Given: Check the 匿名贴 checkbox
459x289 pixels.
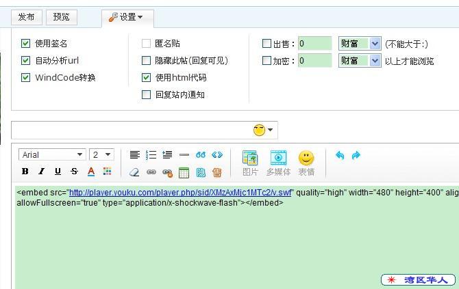Looking at the screenshot, I should coord(146,44).
